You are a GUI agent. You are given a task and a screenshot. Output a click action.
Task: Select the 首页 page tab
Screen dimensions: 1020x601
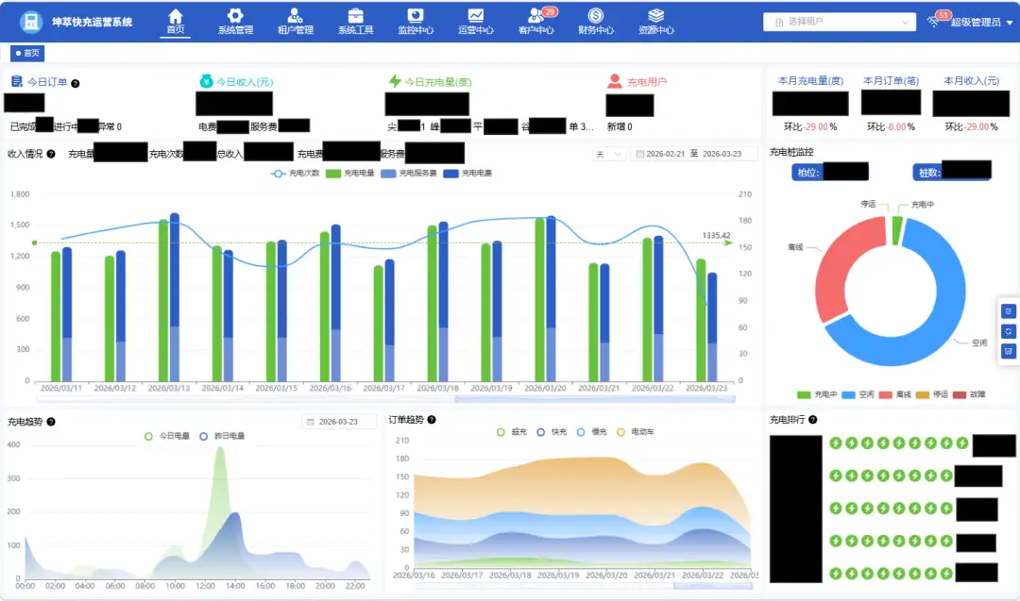[27, 53]
